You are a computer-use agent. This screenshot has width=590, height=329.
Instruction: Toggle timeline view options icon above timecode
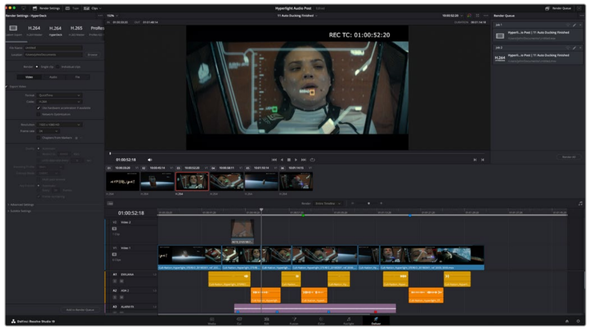pyautogui.click(x=110, y=204)
